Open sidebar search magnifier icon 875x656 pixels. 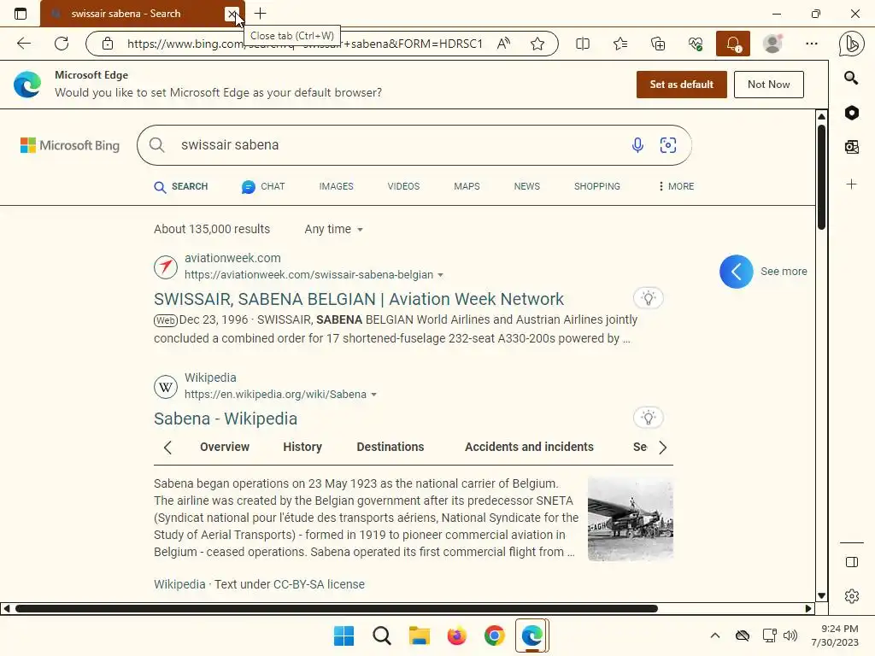tap(851, 78)
